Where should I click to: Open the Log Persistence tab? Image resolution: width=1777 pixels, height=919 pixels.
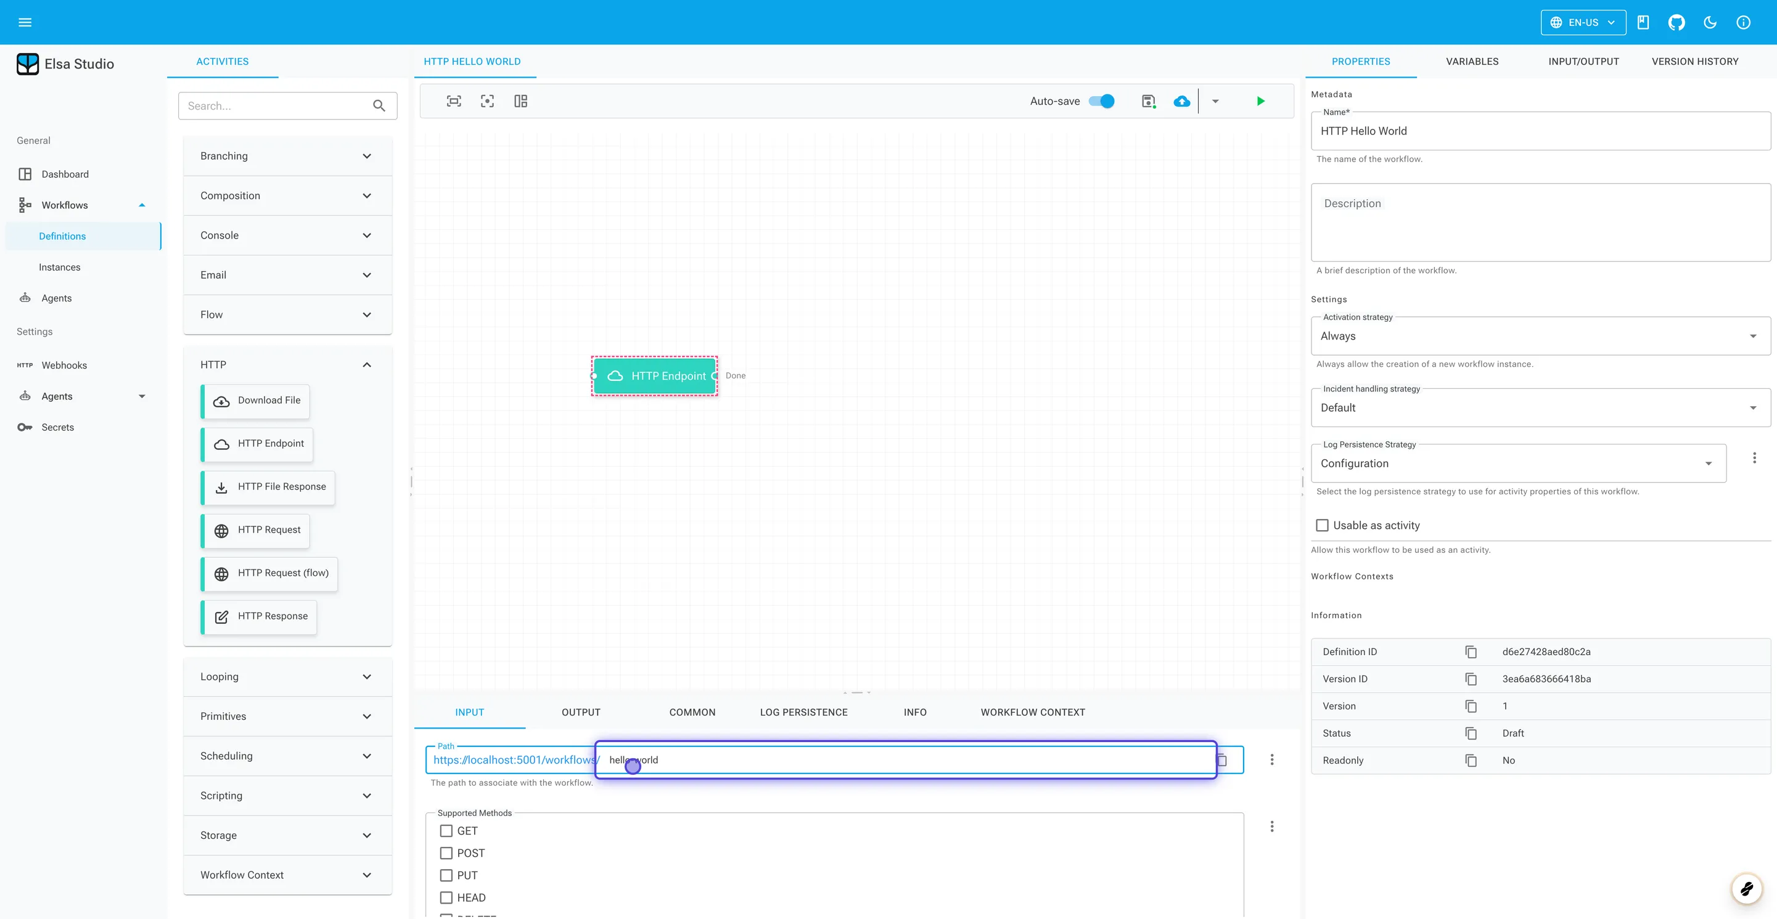click(803, 712)
